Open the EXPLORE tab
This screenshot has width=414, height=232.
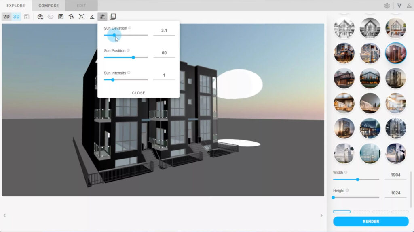[x=16, y=6]
